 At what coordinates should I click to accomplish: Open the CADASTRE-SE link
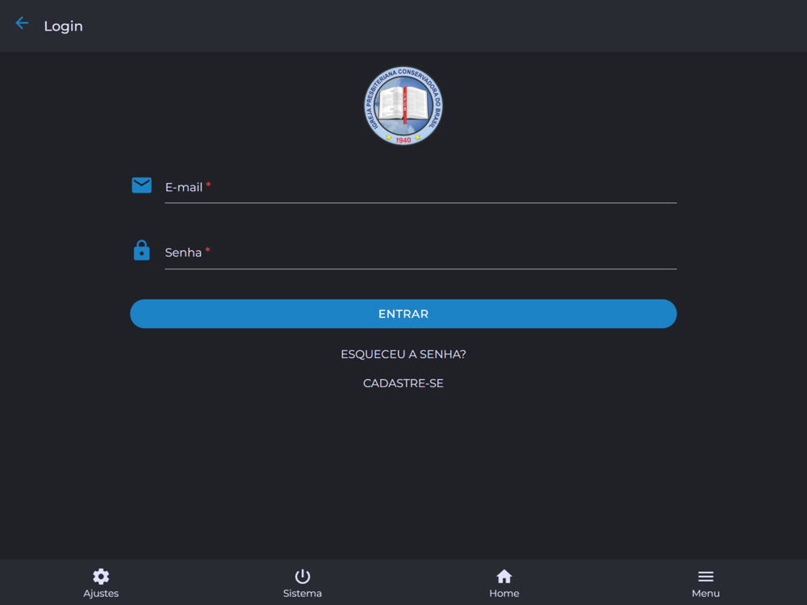[403, 383]
